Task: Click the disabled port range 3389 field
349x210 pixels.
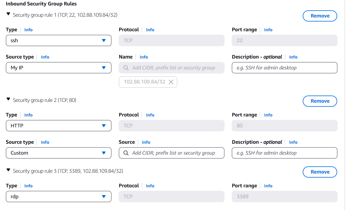Action: point(285,197)
